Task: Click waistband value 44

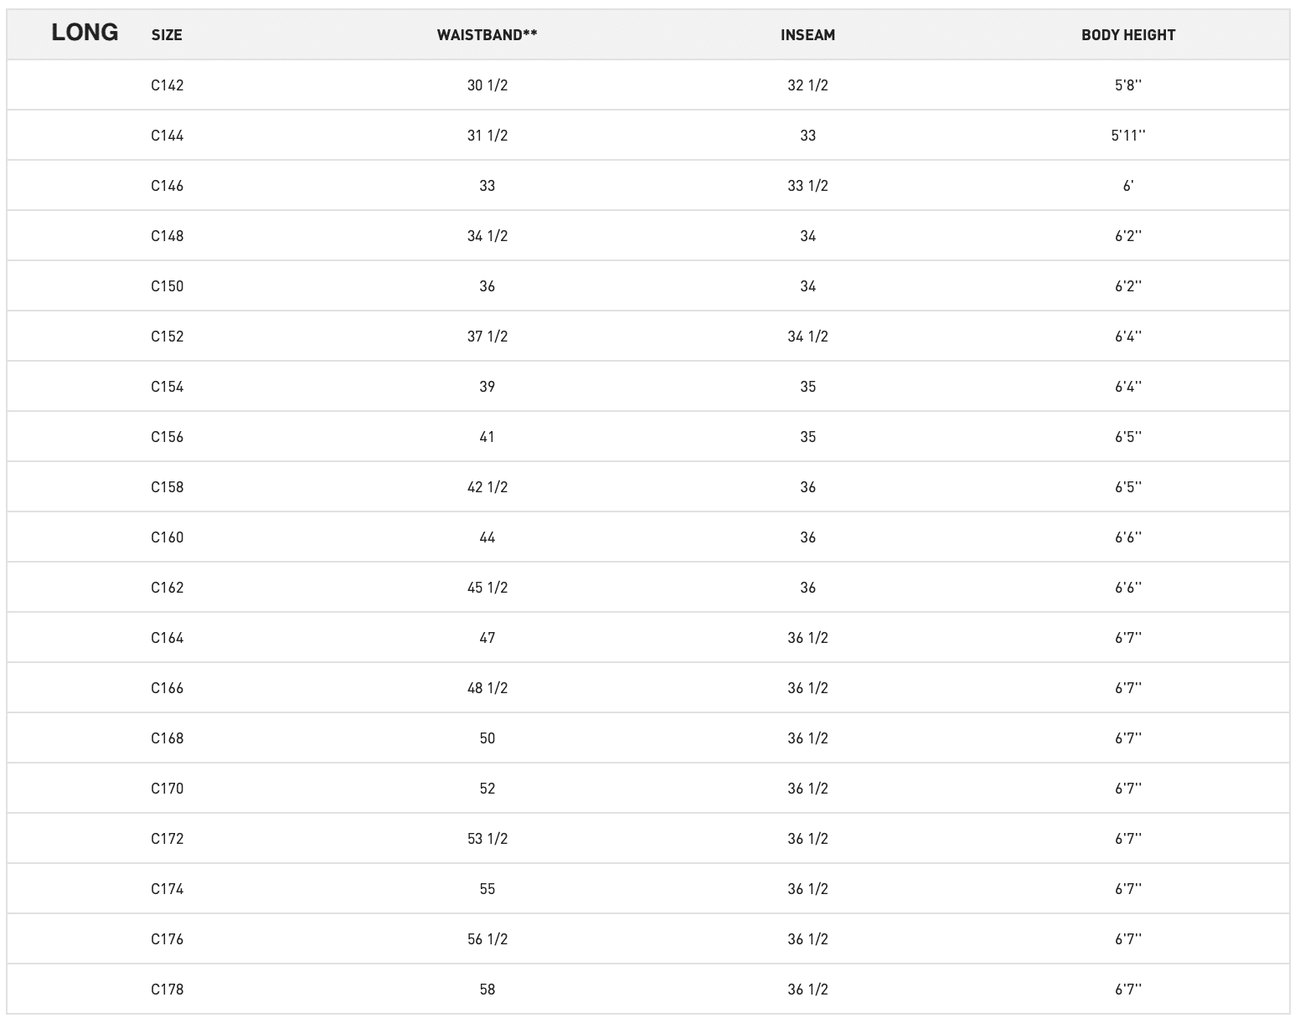Action: coord(487,537)
